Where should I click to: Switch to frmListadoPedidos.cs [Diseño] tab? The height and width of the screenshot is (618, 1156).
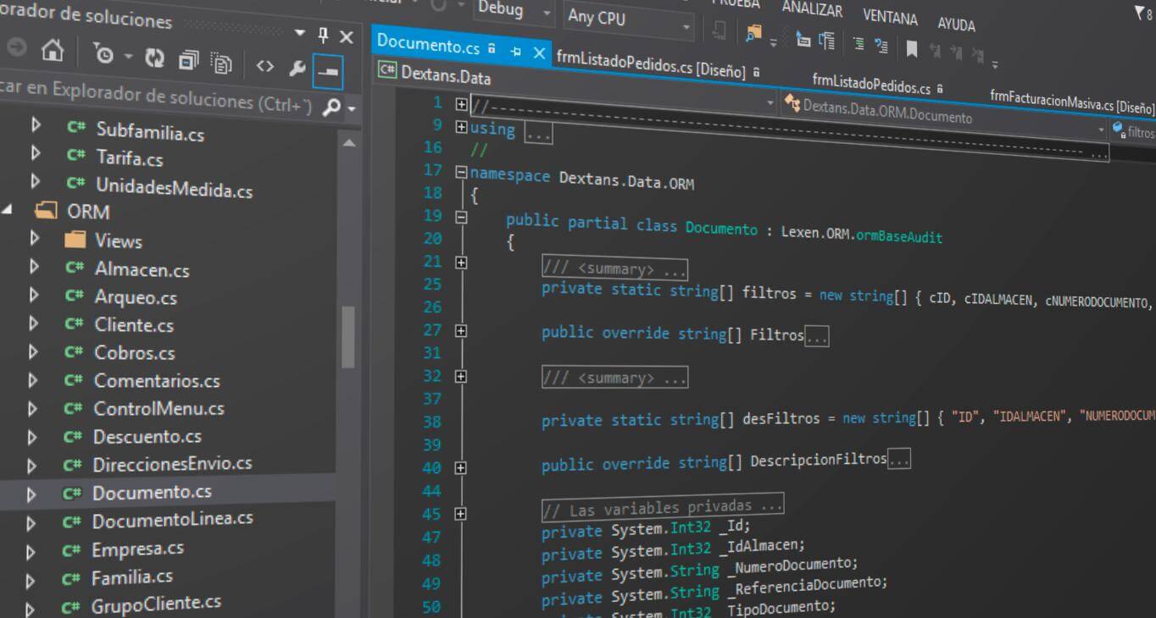pos(651,63)
